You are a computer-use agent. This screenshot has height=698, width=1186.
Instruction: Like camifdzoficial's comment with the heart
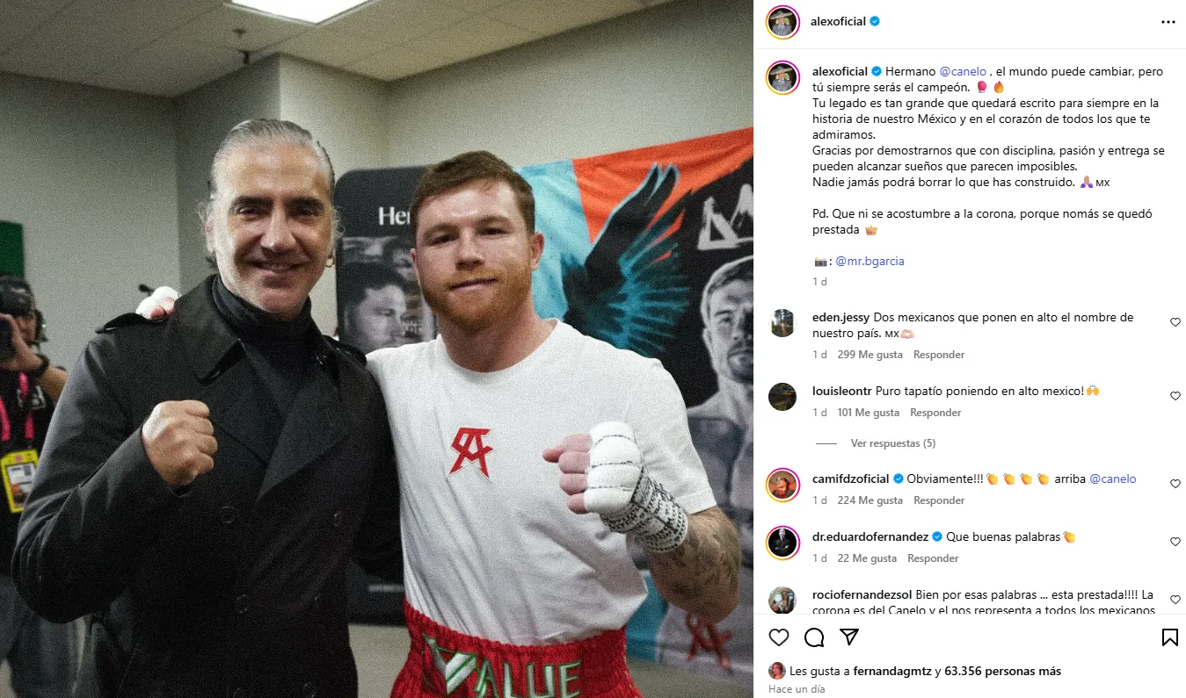tap(1175, 485)
